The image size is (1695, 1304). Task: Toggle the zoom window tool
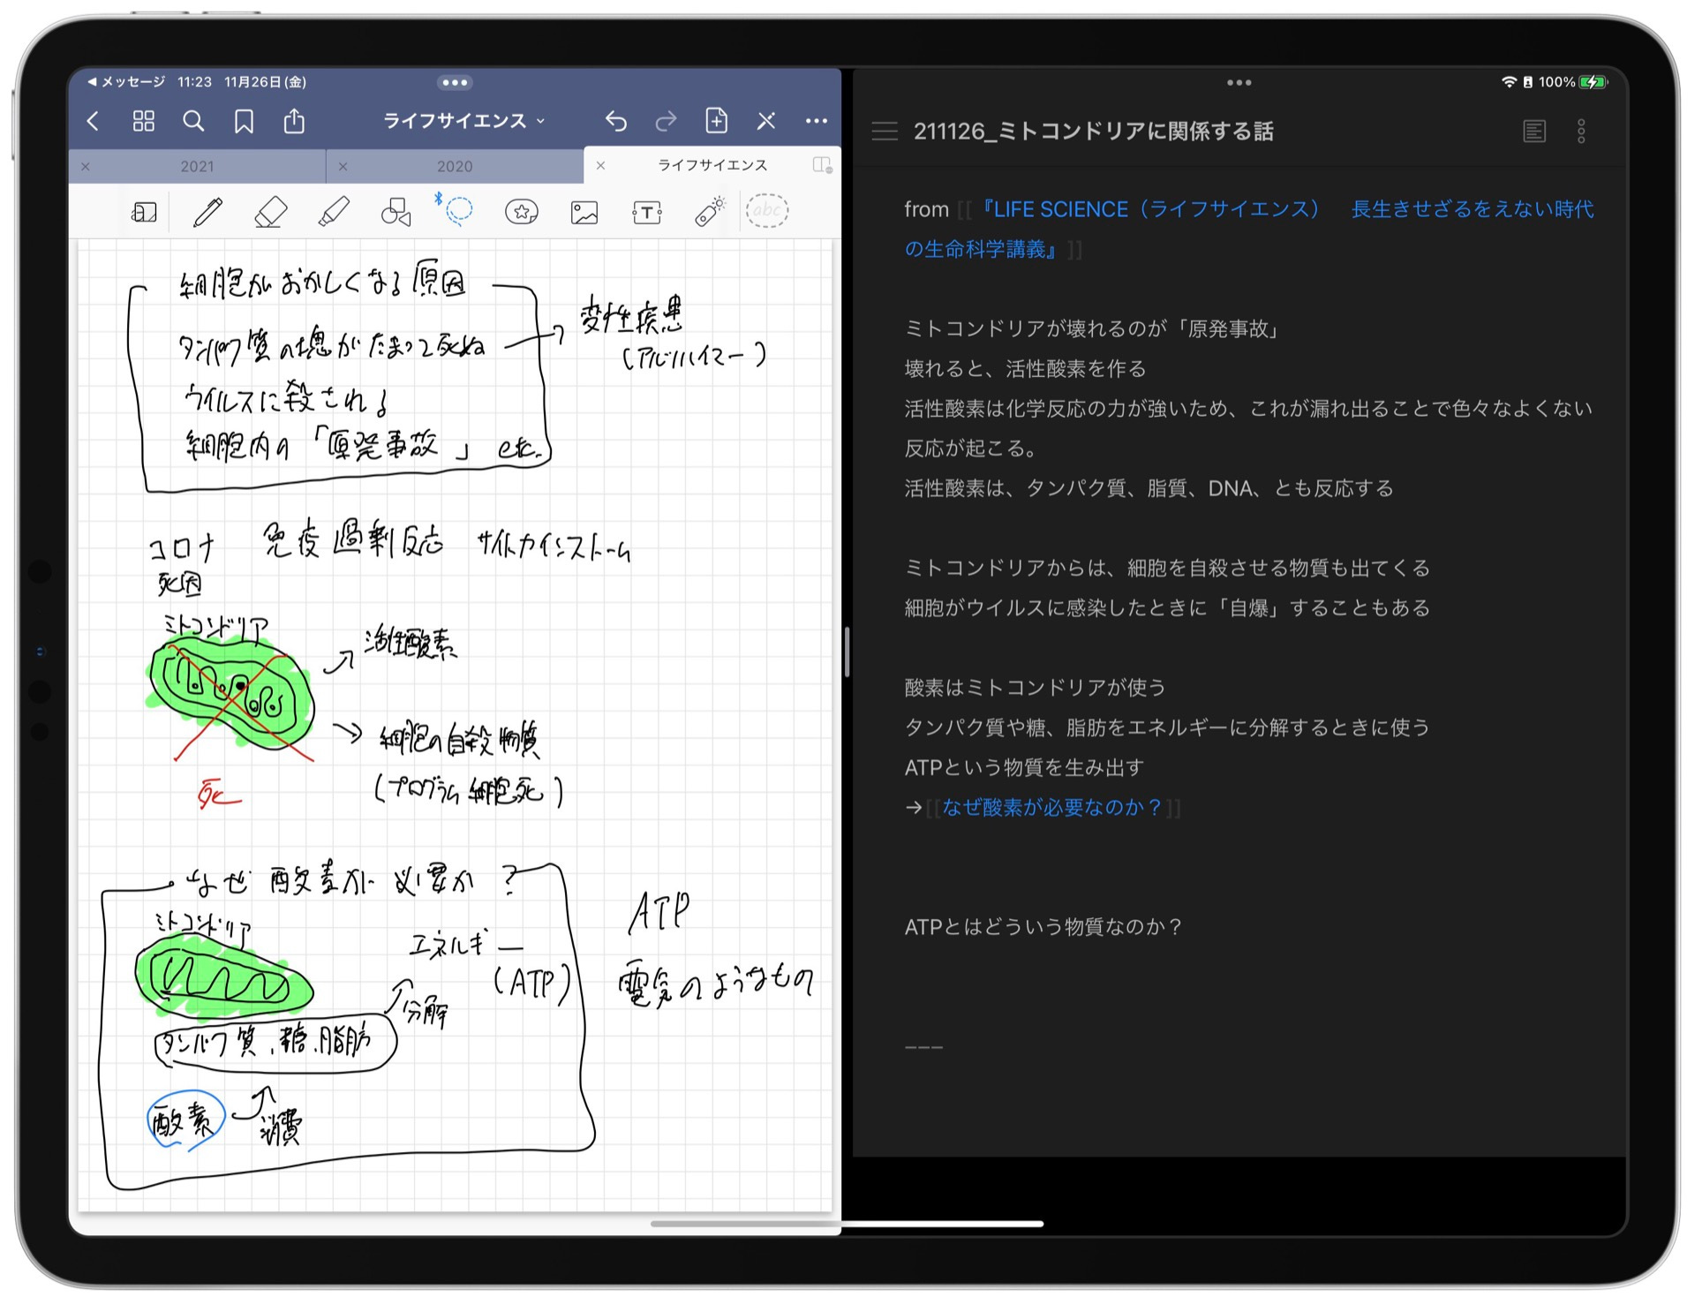144,212
